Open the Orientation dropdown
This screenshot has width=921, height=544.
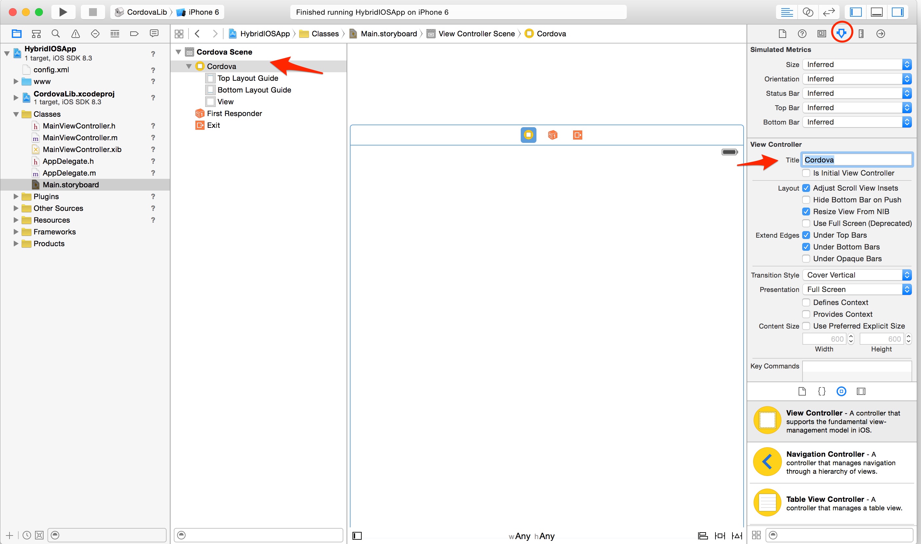pos(857,79)
